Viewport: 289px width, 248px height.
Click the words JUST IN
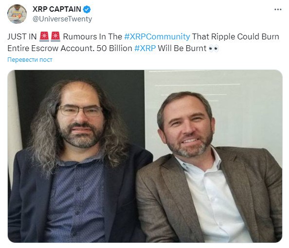tap(22, 36)
